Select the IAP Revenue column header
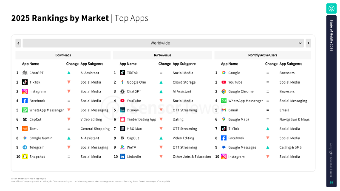Image resolution: width=340 pixels, height=191 pixels. click(x=162, y=55)
